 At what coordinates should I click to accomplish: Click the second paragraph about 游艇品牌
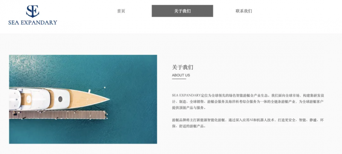click(x=248, y=123)
